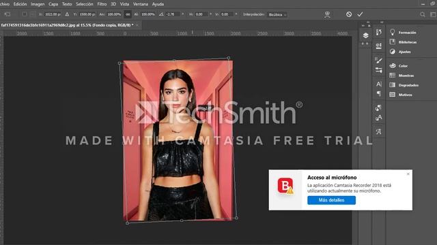Toggle the reference point checkbox in options bar

point(25,14)
